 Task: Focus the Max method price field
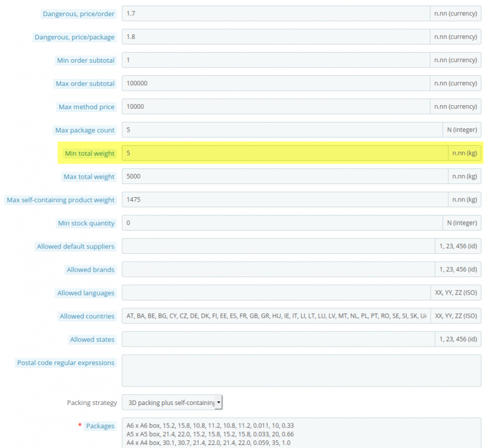pyautogui.click(x=269, y=106)
